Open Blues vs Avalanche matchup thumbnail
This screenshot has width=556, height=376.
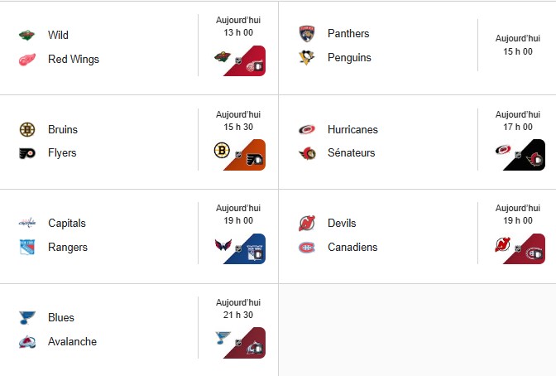coord(239,343)
